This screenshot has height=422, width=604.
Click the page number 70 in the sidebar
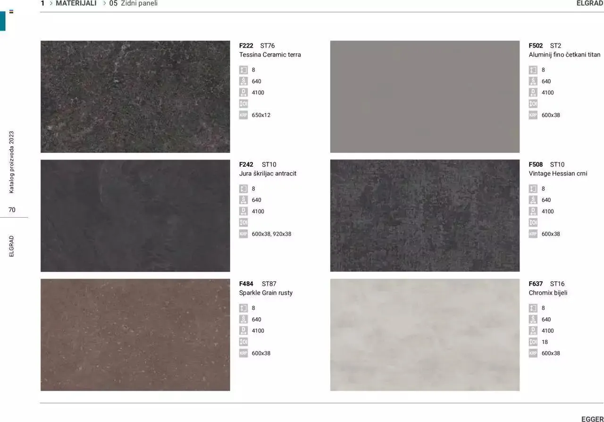[x=12, y=210]
